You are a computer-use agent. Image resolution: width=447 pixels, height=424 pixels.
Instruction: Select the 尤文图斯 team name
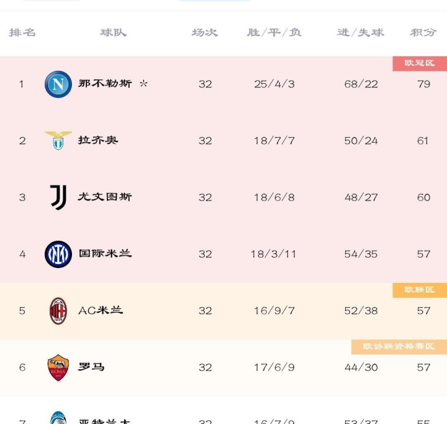pyautogui.click(x=105, y=197)
